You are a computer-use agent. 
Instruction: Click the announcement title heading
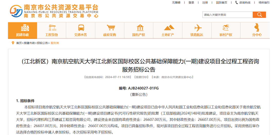(x=139, y=65)
